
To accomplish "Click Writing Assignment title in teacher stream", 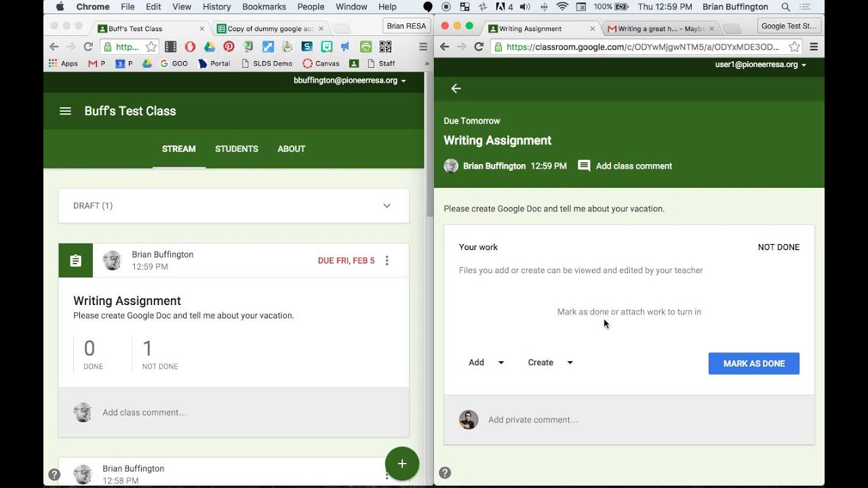I will 127,301.
